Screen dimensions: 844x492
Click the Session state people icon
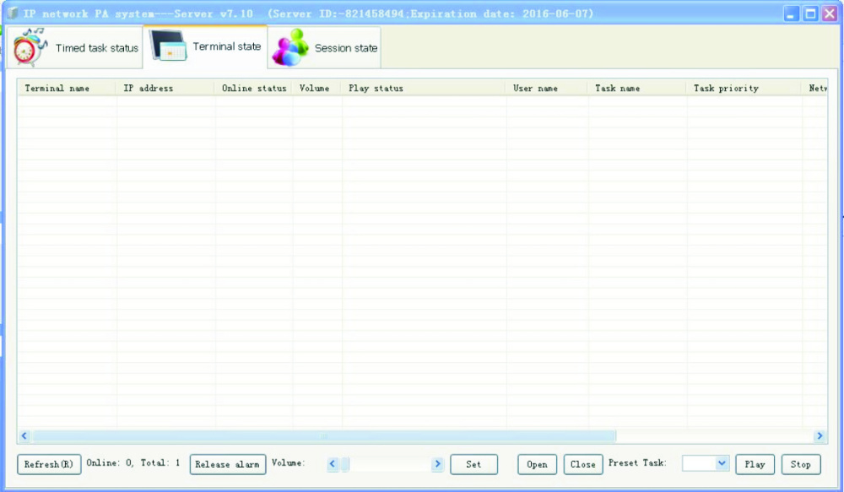(289, 48)
